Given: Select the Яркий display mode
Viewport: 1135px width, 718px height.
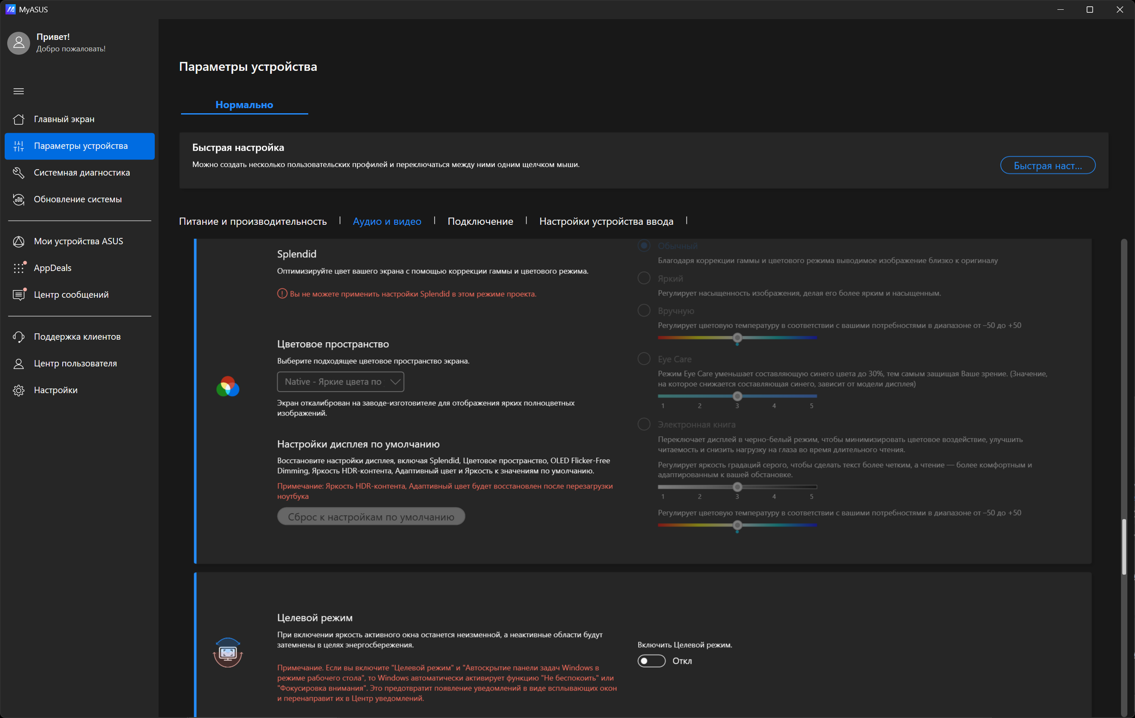Looking at the screenshot, I should click(644, 278).
